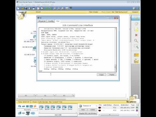Image resolution: width=156 pixels, height=117 pixels.
Task: Choose the Connections lightning bolt icon
Action: tap(35, 106)
